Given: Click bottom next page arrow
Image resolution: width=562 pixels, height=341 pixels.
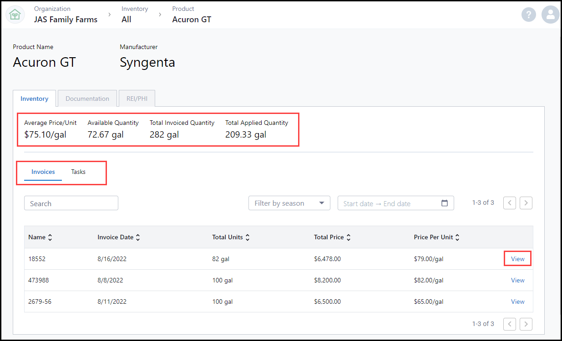Looking at the screenshot, I should pyautogui.click(x=526, y=324).
